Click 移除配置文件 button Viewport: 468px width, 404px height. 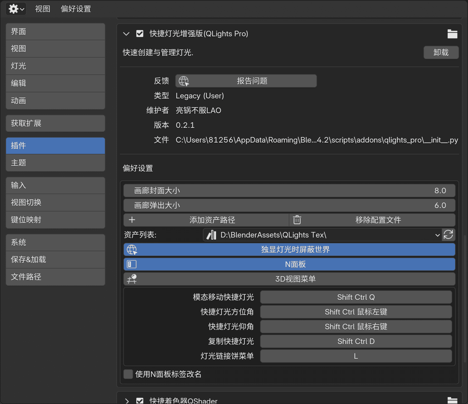click(x=372, y=220)
